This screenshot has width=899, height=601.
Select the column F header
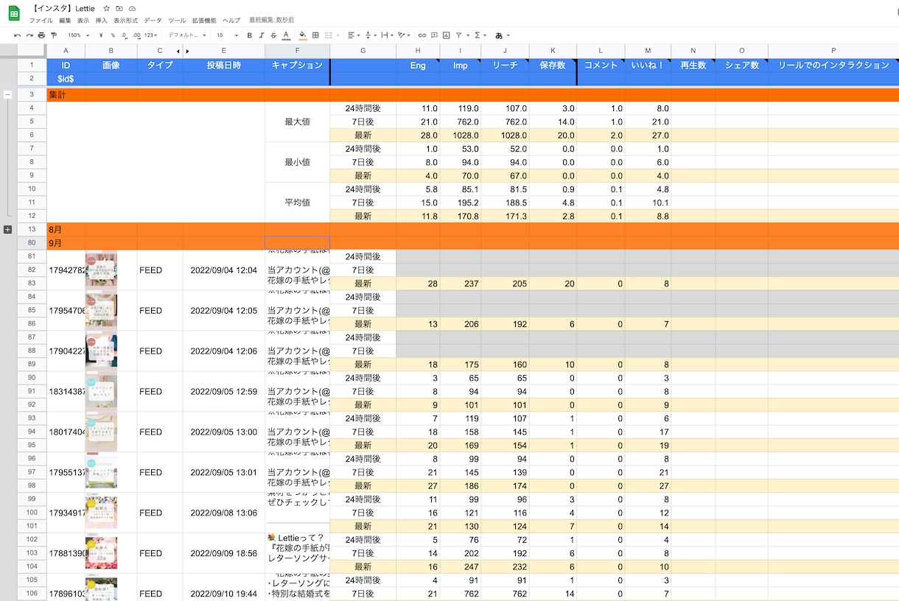(x=297, y=51)
